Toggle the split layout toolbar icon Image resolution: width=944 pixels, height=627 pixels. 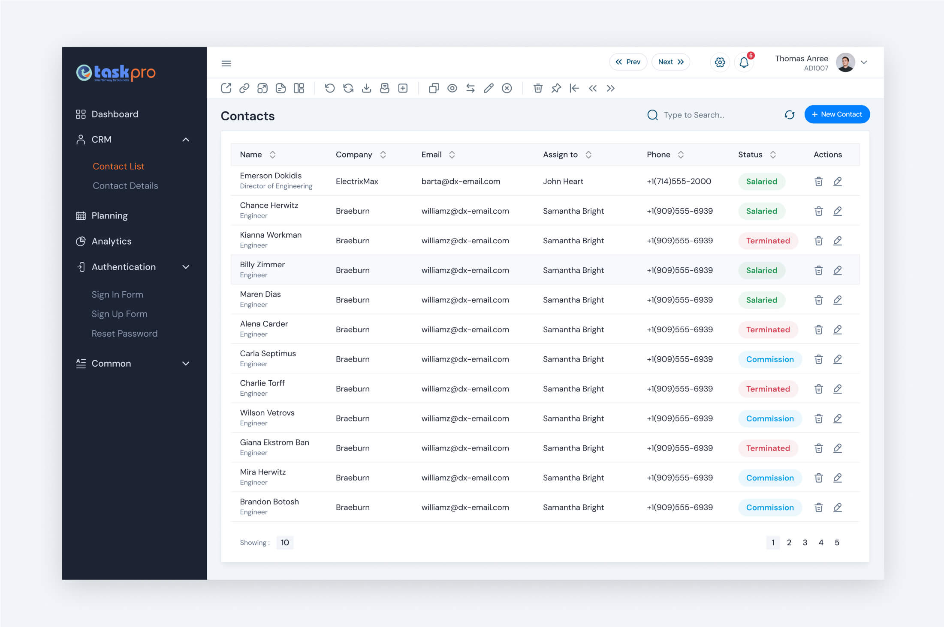coord(299,88)
